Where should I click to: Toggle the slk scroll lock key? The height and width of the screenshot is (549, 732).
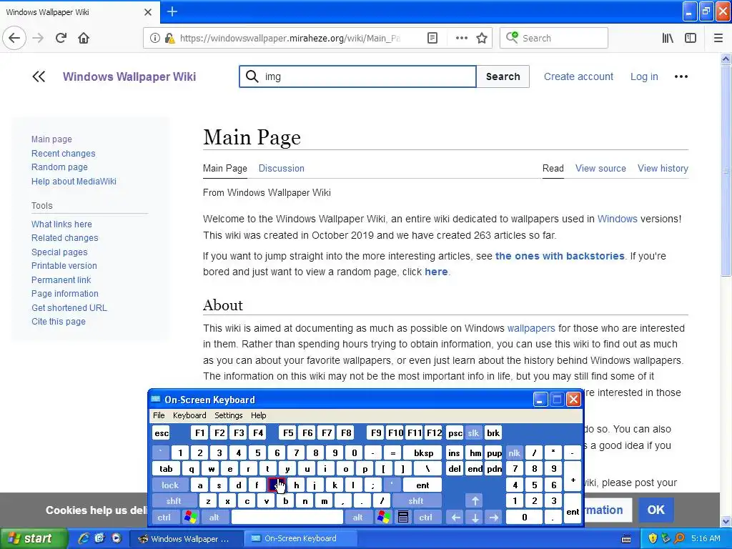pos(473,432)
